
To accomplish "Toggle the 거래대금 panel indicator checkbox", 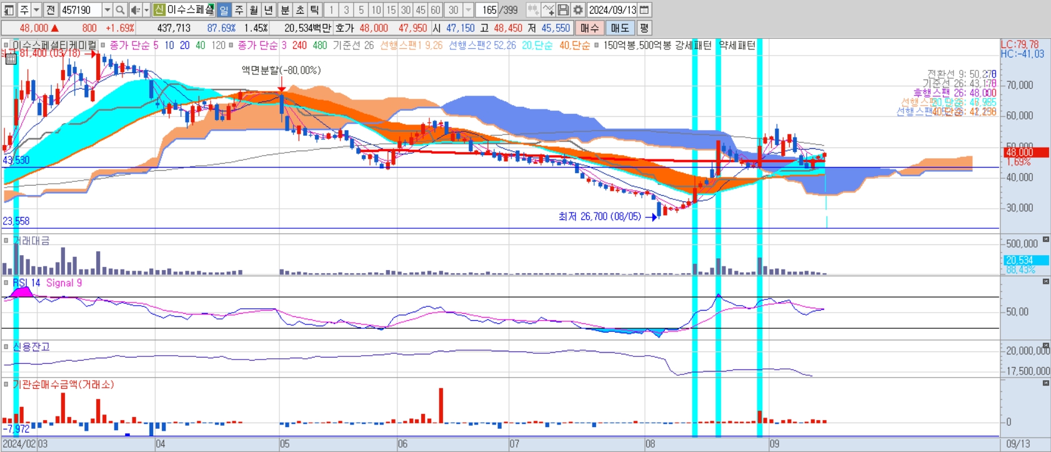I will (x=6, y=241).
